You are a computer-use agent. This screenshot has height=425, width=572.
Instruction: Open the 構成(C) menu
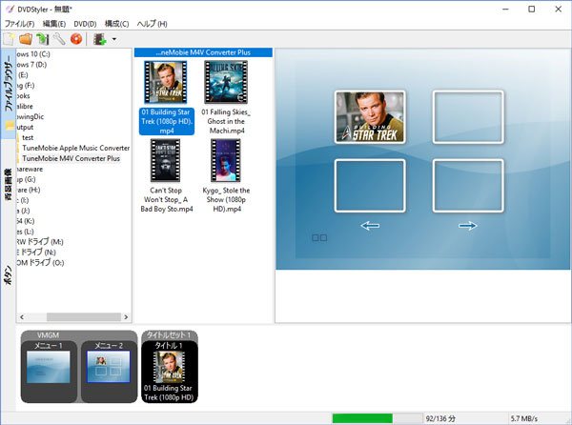(x=116, y=24)
